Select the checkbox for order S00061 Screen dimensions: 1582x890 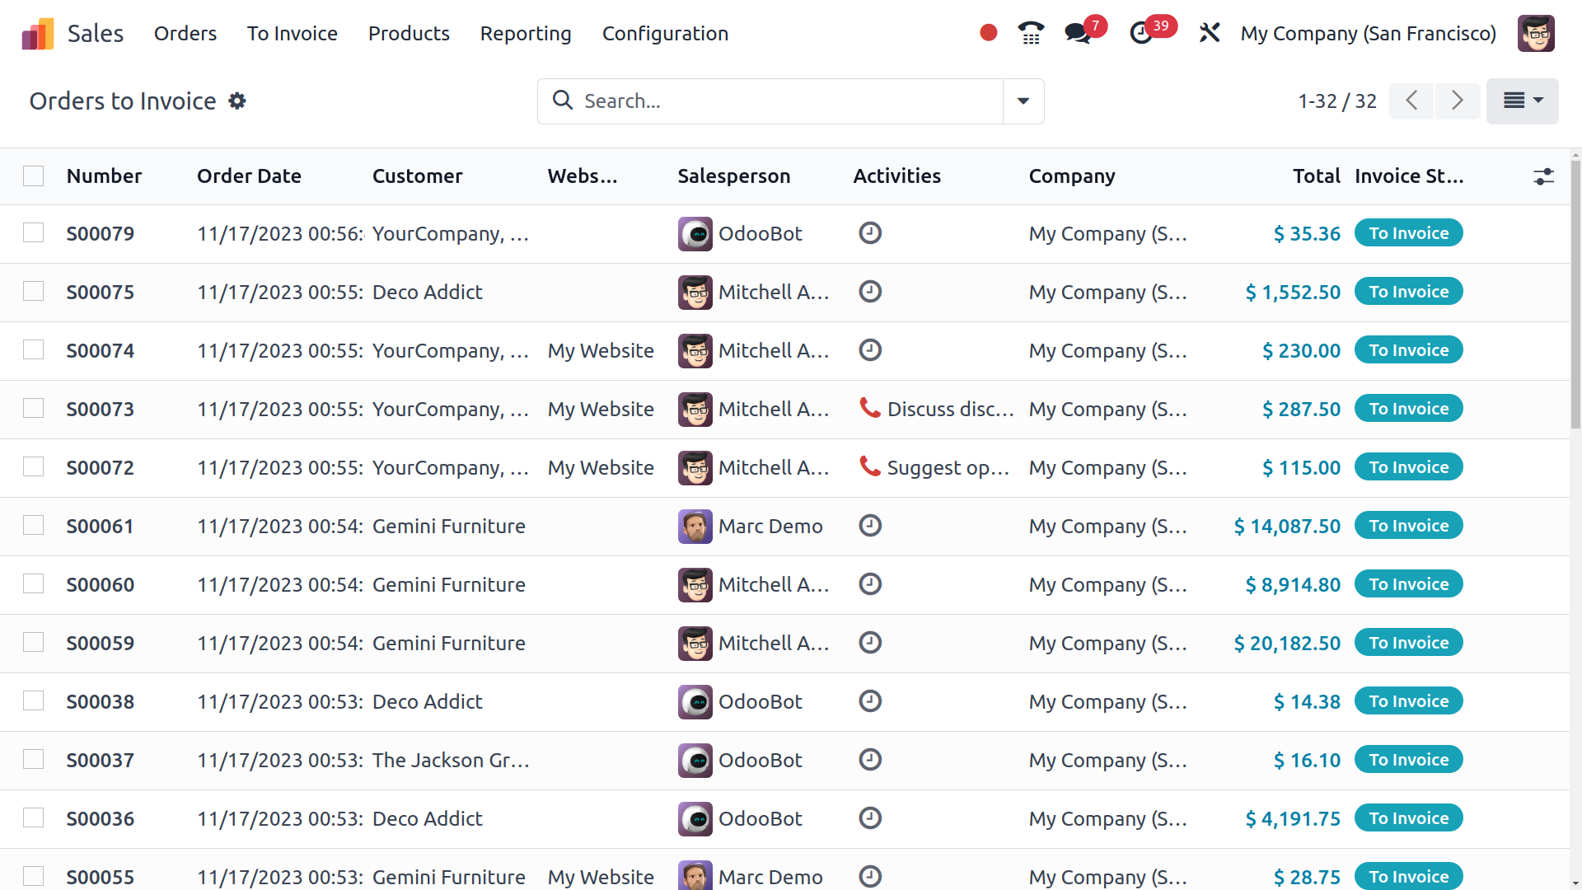pos(34,526)
